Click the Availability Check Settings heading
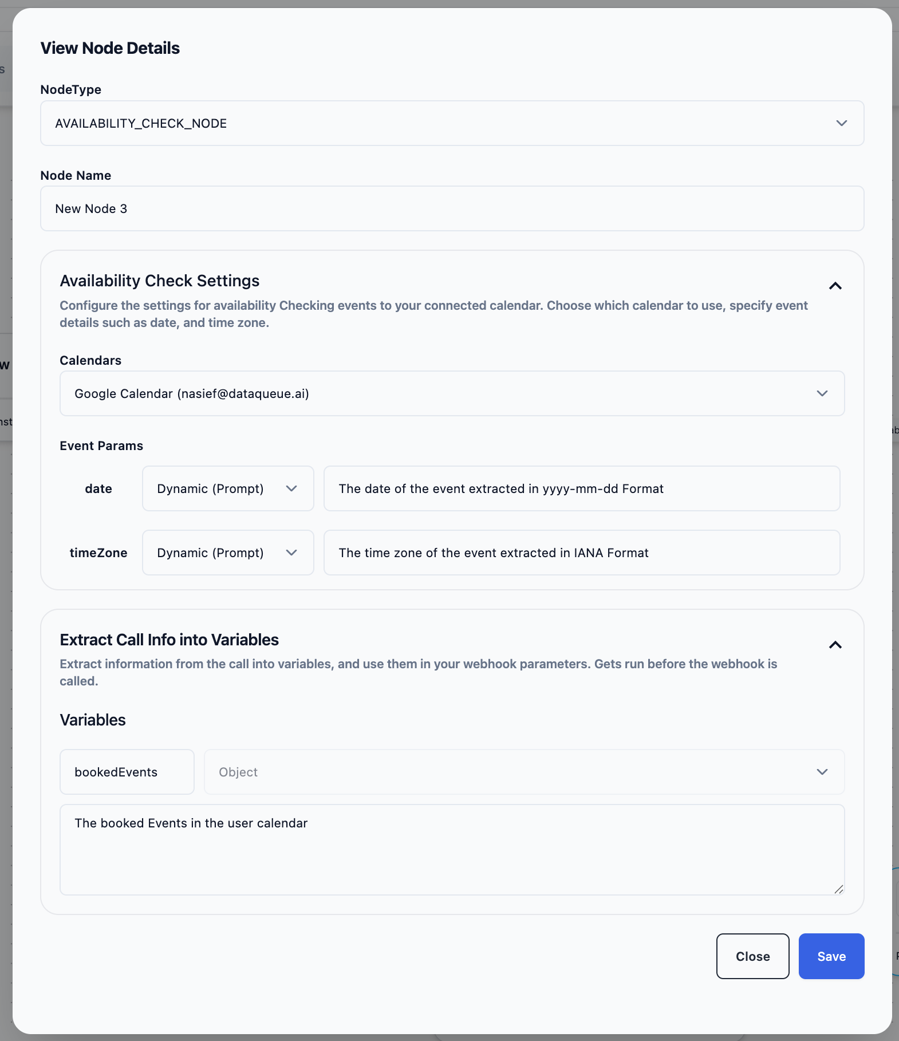 (x=160, y=281)
